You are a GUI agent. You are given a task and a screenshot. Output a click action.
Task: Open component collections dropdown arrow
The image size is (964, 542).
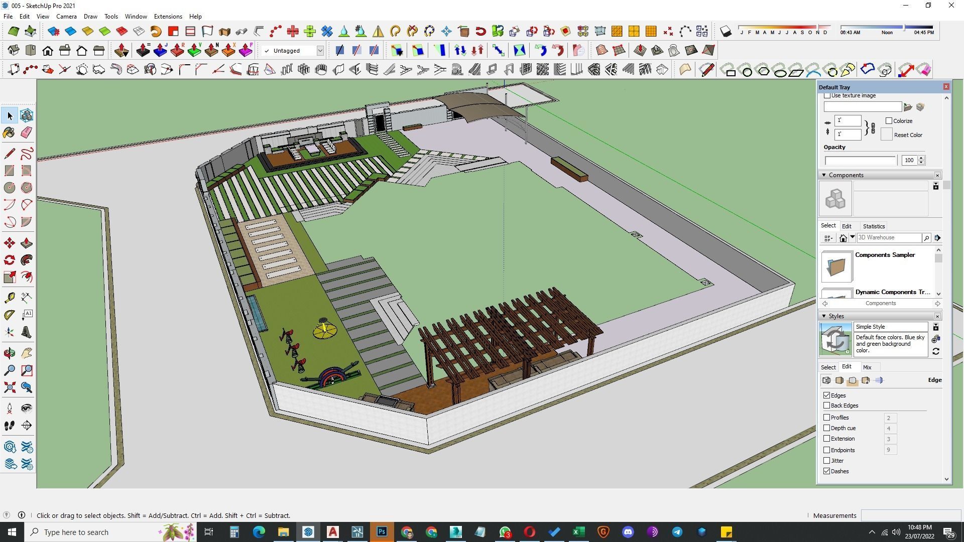852,238
